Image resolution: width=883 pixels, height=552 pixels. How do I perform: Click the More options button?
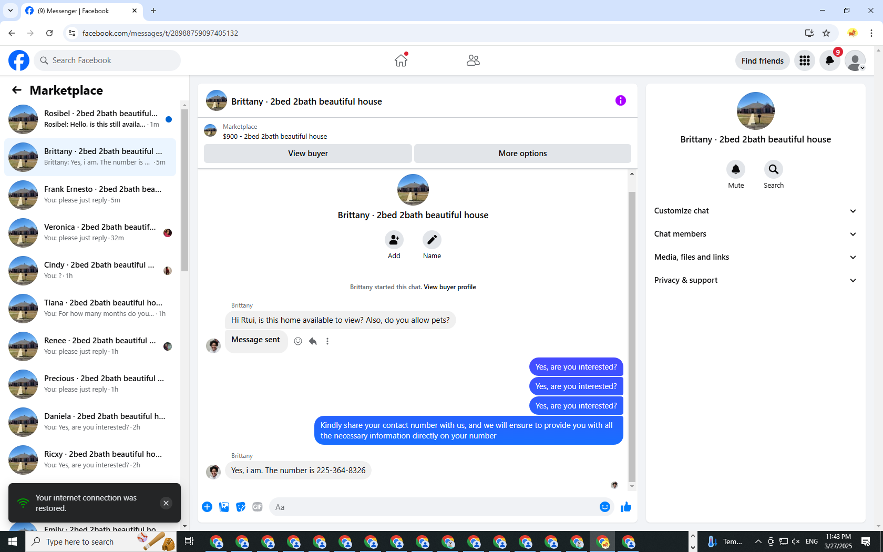(522, 154)
